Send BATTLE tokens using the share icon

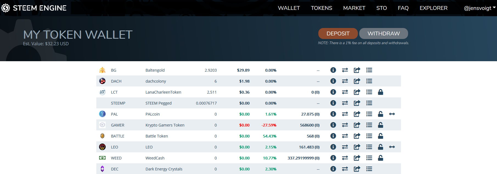click(357, 136)
